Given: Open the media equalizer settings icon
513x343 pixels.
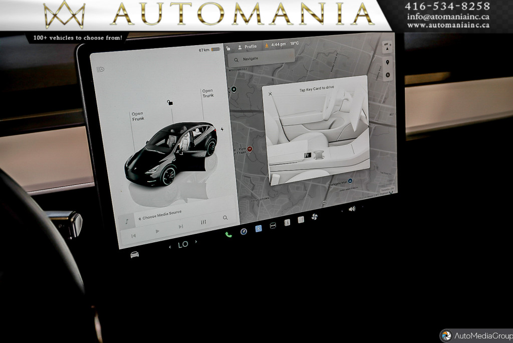Looking at the screenshot, I should click(203, 222).
